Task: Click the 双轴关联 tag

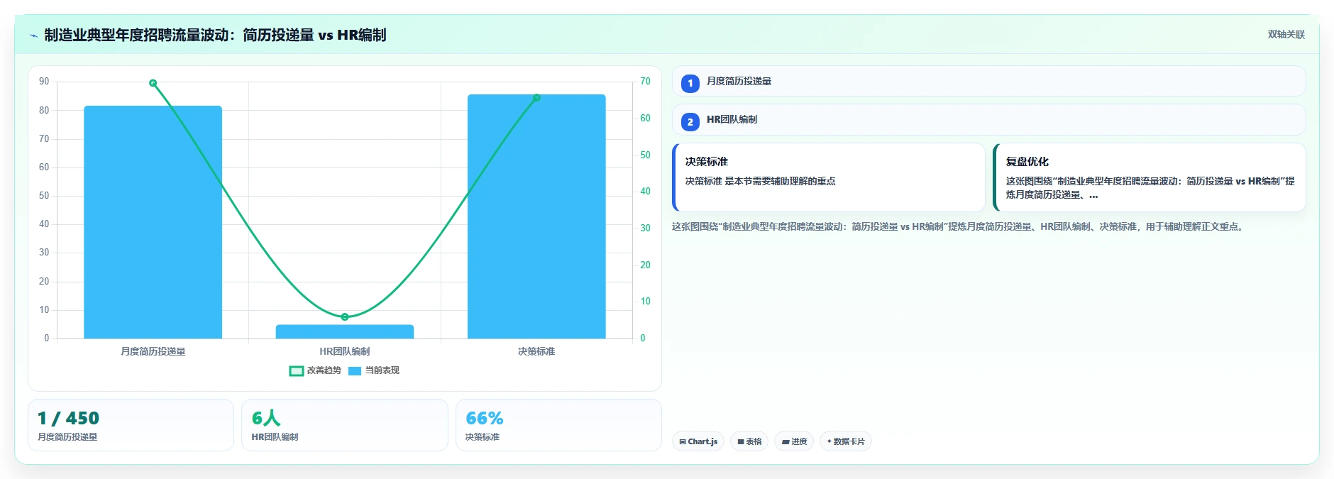Action: (x=1286, y=34)
